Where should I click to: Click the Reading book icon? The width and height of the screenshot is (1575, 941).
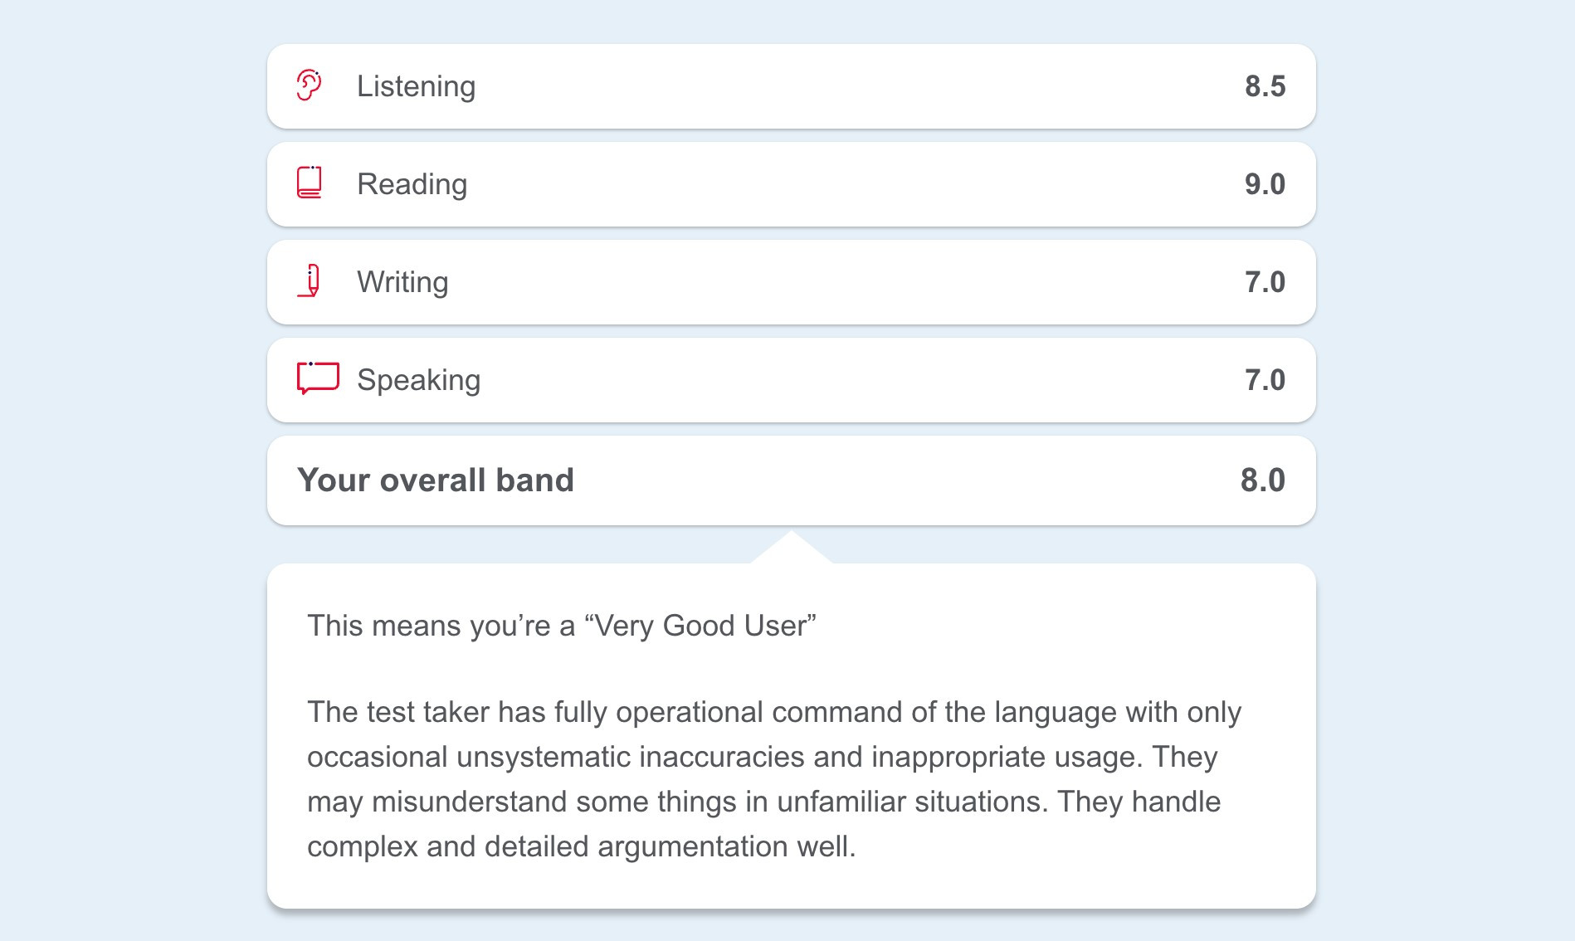[310, 183]
